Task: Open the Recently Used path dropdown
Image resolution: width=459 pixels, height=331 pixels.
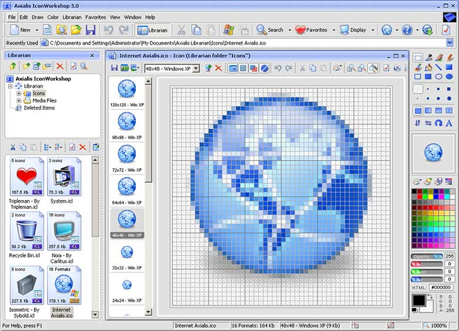Action: tap(449, 43)
